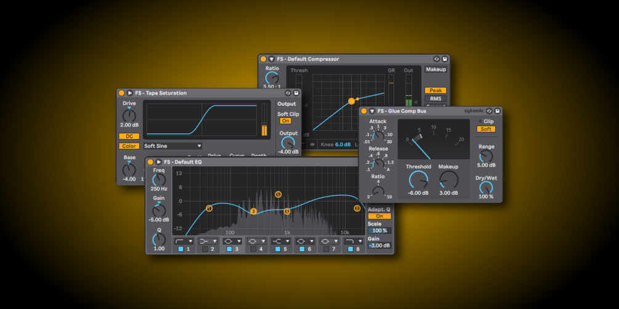
Task: Collapse Glue Comp Bus triangle button
Action: [x=372, y=111]
